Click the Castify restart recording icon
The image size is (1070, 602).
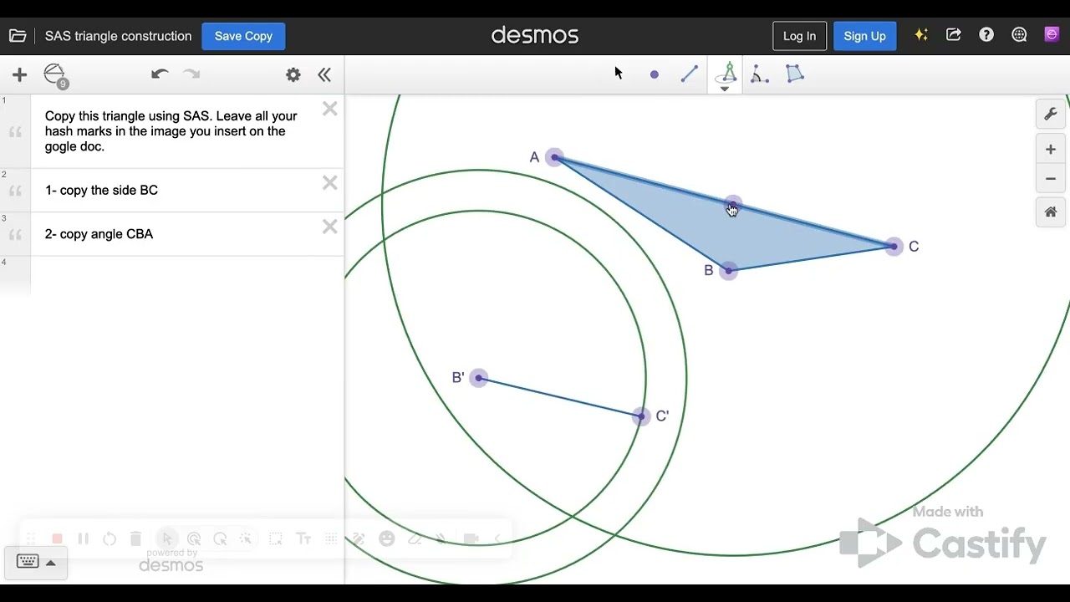click(x=110, y=539)
